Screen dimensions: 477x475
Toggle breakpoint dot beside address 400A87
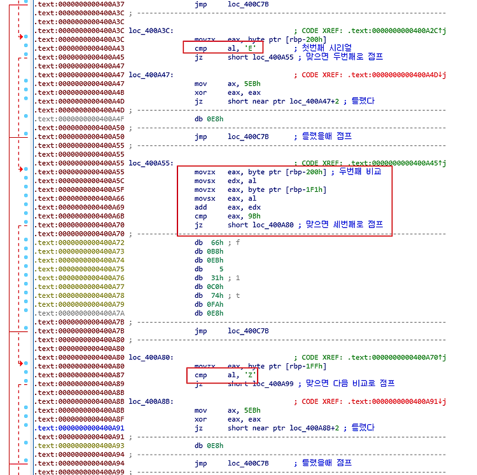point(26,371)
